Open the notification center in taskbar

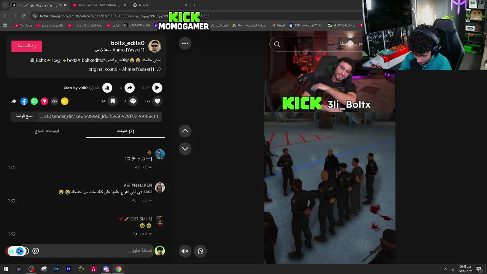[479, 269]
